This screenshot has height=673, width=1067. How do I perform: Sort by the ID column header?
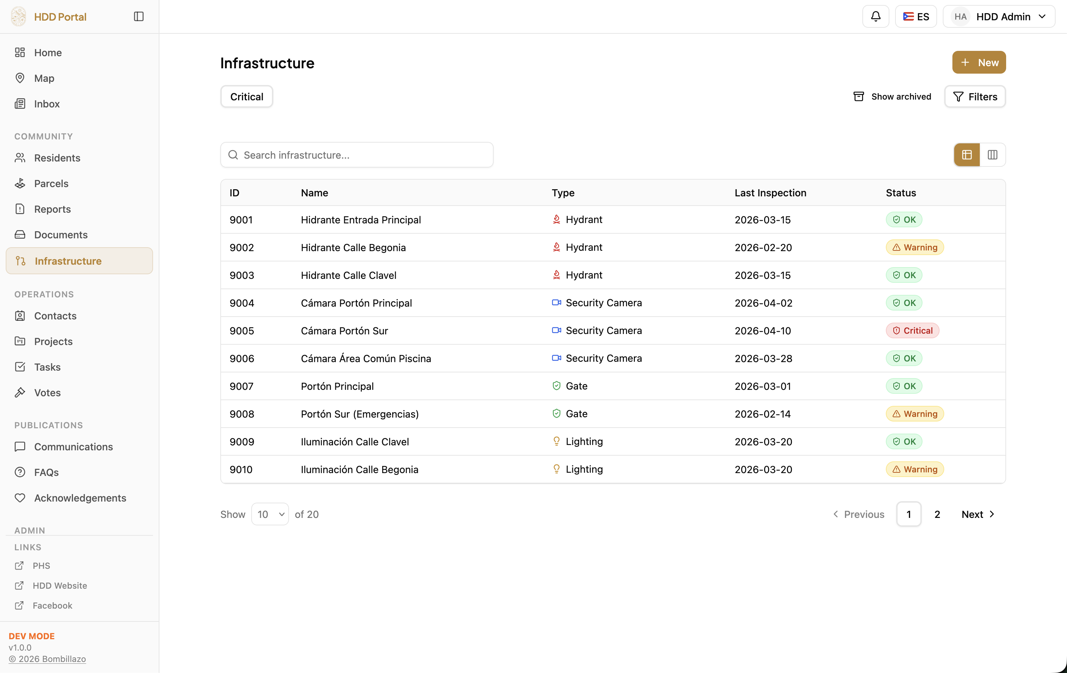pos(235,193)
